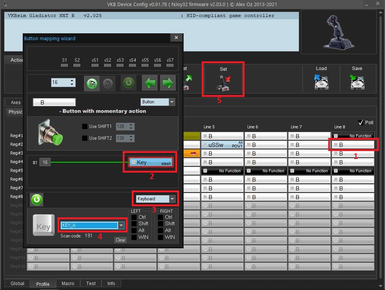Enable Use SHIFT1 checkbox

click(x=85, y=126)
